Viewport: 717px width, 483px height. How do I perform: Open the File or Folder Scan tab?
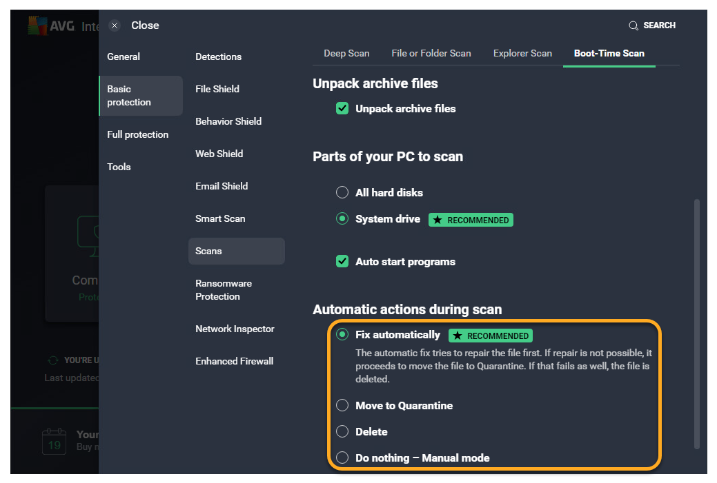pyautogui.click(x=431, y=53)
